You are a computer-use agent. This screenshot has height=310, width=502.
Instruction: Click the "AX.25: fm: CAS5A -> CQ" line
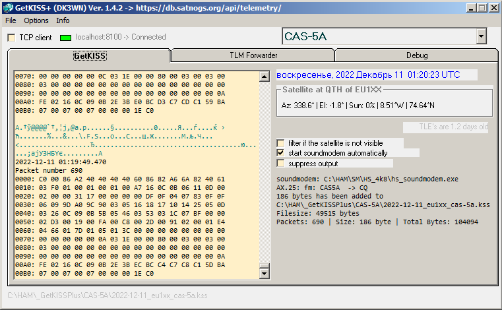coord(322,188)
